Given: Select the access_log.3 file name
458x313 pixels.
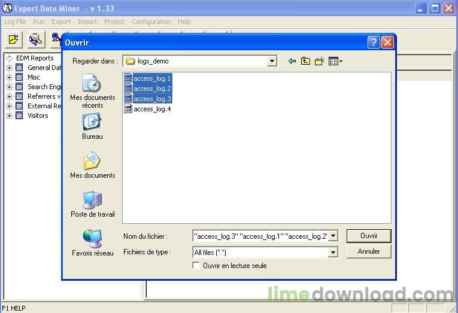Looking at the screenshot, I should point(152,99).
